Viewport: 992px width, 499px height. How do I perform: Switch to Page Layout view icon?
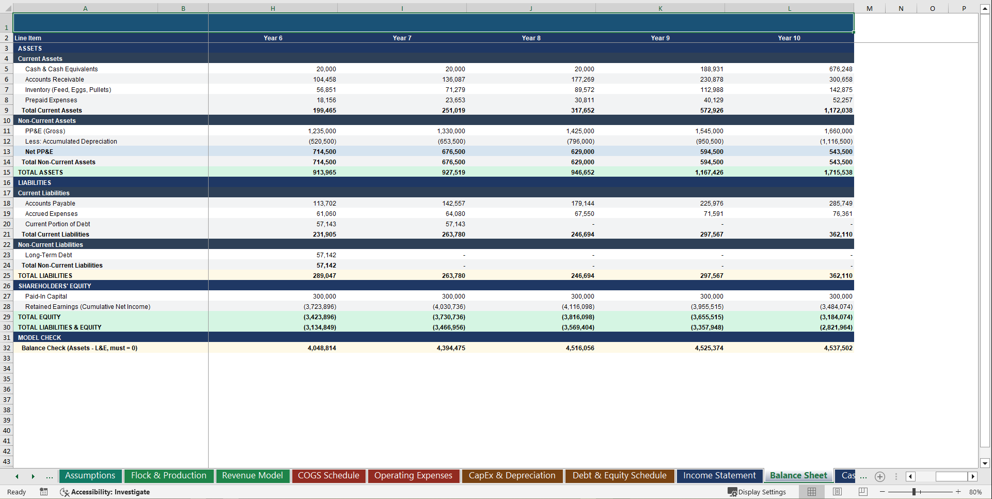837,492
